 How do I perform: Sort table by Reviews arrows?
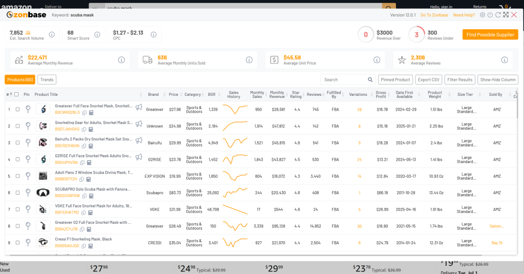pos(324,95)
